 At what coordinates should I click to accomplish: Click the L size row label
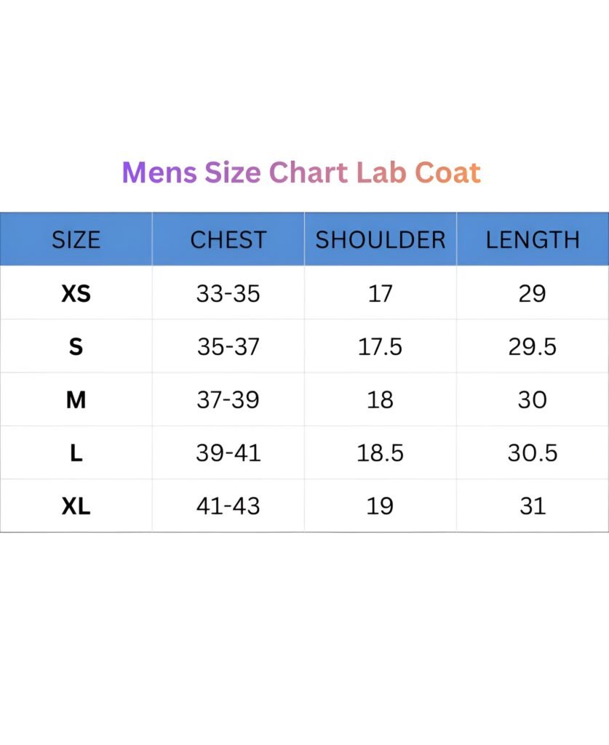click(x=76, y=453)
